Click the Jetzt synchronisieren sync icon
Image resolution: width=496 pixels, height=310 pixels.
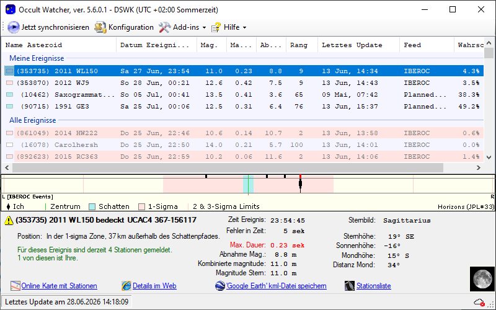pos(13,27)
